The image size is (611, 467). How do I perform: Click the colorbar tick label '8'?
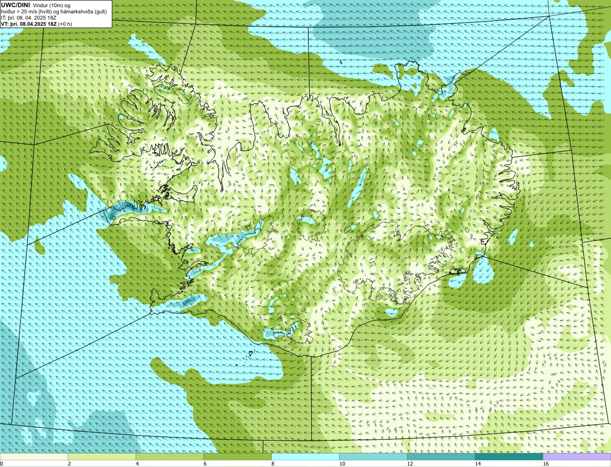[x=273, y=464]
